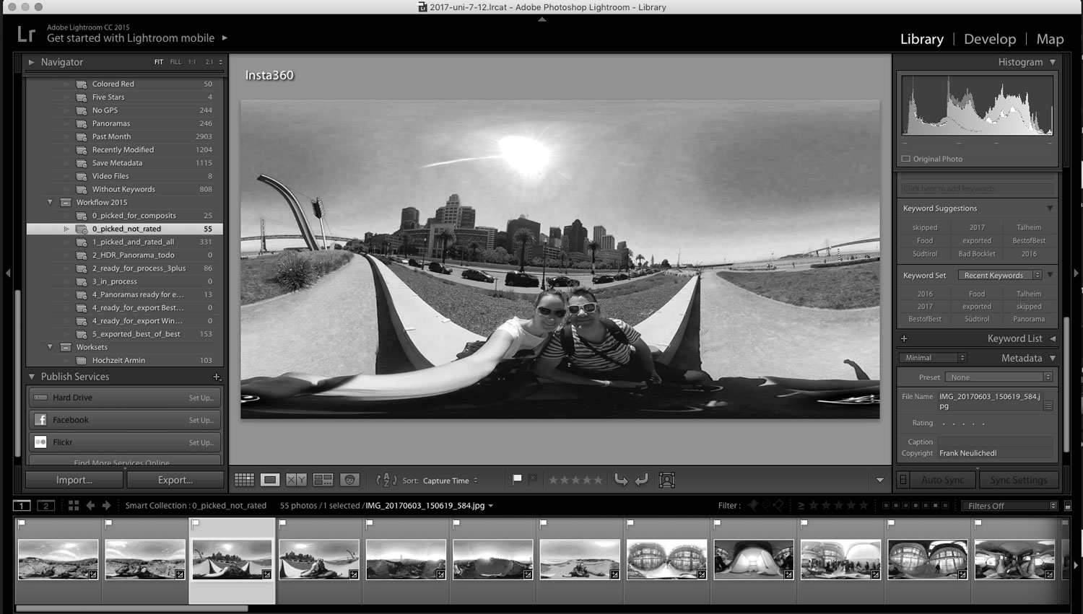Open the Map module tab
Viewport: 1083px width, 614px height.
(x=1050, y=39)
